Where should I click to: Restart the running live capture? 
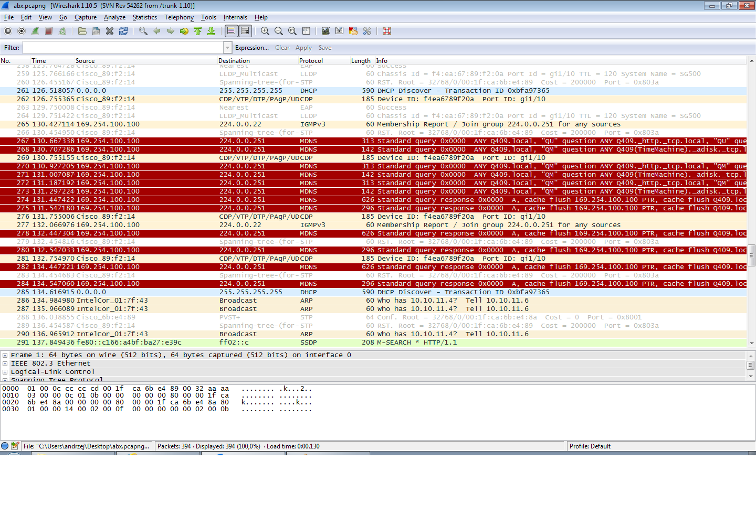click(62, 31)
